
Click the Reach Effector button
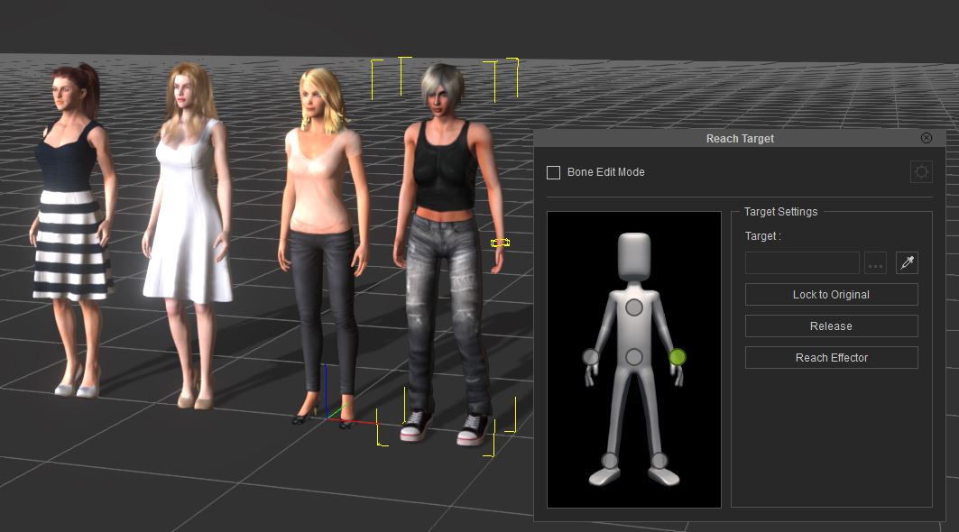[x=831, y=358]
